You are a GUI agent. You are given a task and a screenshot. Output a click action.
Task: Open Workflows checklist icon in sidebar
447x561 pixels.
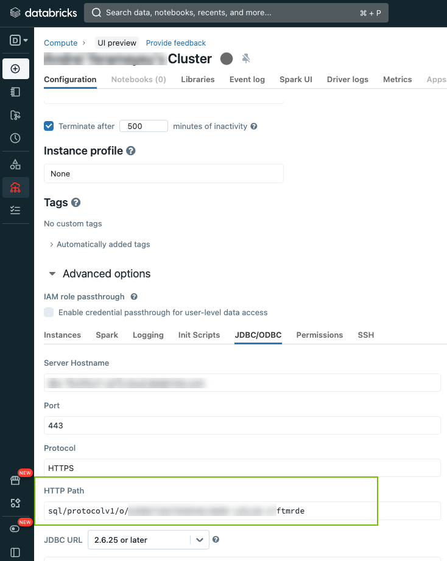pos(16,210)
